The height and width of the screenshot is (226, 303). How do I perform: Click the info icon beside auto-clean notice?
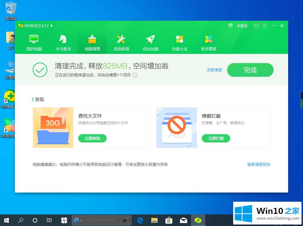[135, 75]
